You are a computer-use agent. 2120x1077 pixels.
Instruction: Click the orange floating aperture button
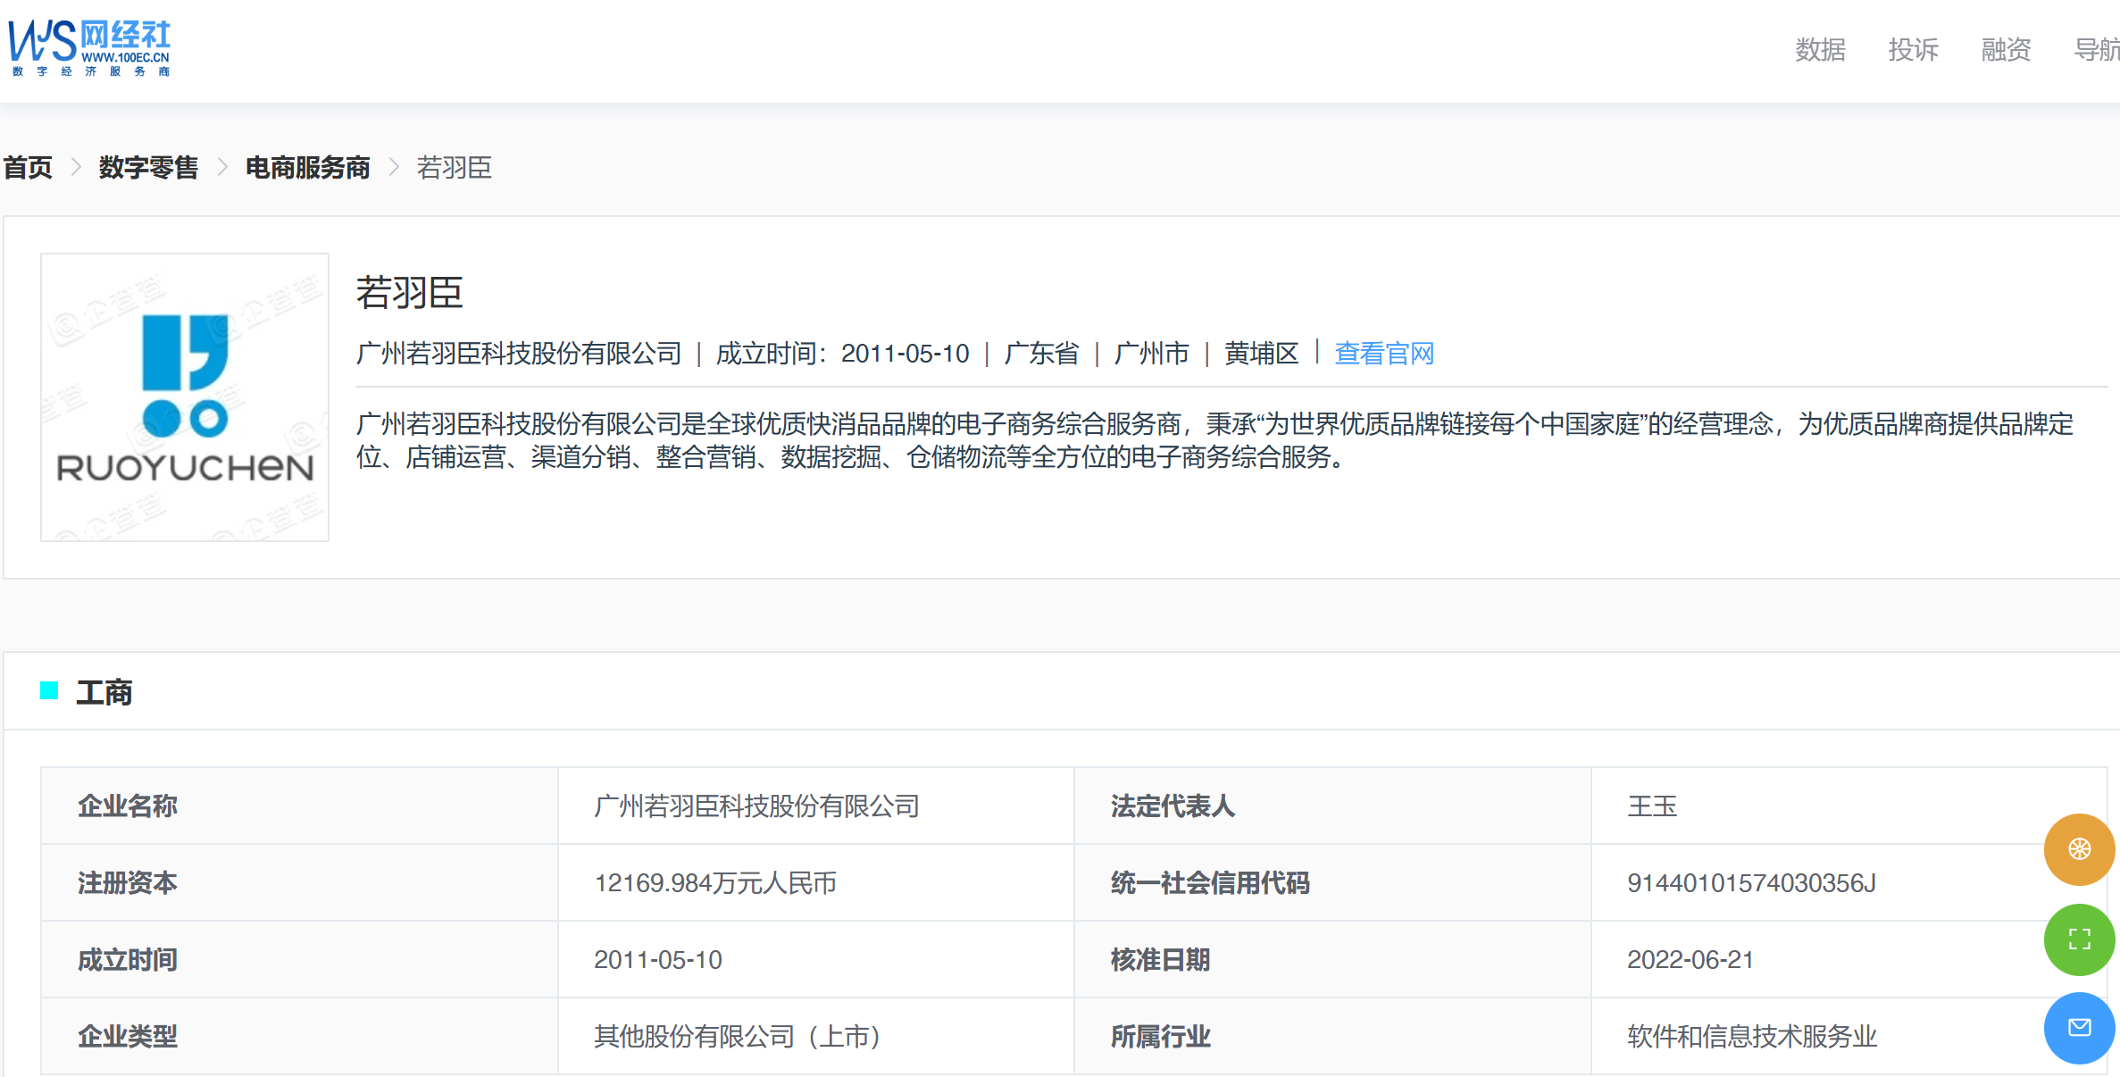[2079, 848]
